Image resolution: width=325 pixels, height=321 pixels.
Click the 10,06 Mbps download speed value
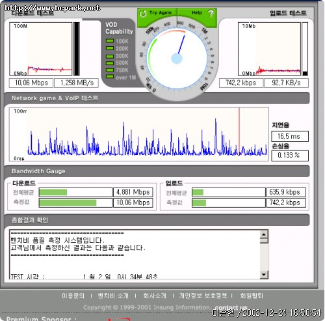[31, 83]
